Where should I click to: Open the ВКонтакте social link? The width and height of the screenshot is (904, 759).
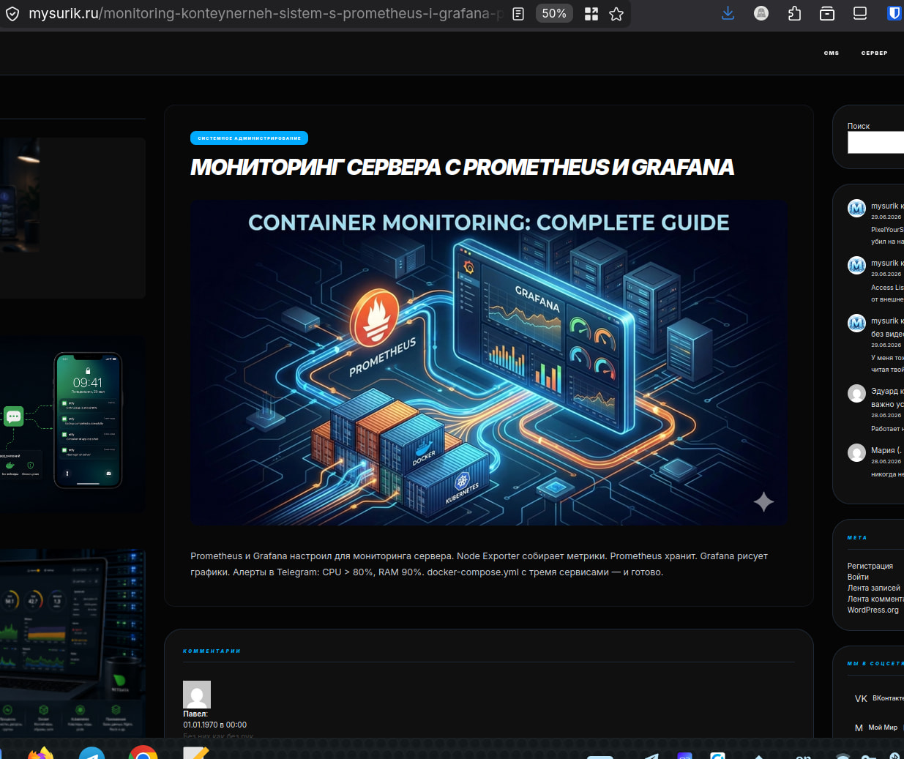[878, 698]
